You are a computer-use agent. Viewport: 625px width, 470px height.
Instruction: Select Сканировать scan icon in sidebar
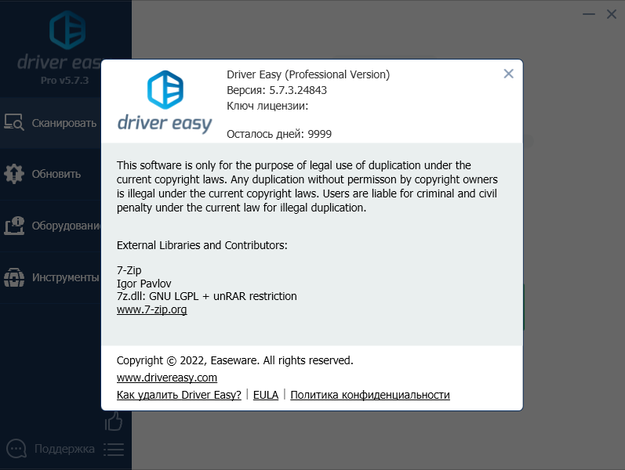tap(14, 123)
